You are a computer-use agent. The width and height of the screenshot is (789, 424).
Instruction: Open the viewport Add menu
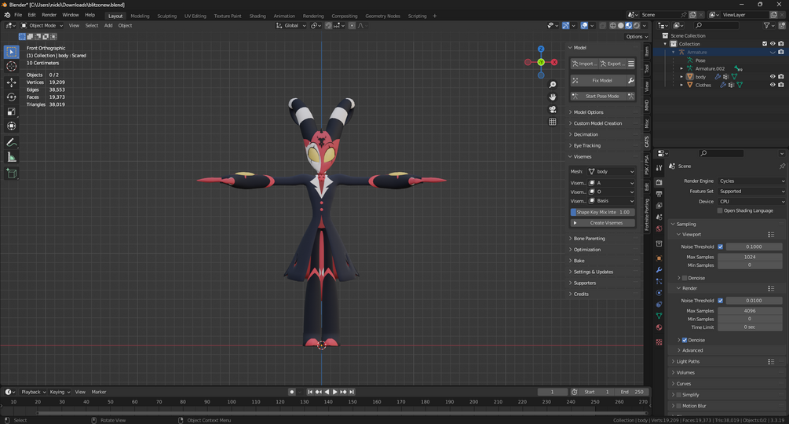click(108, 26)
